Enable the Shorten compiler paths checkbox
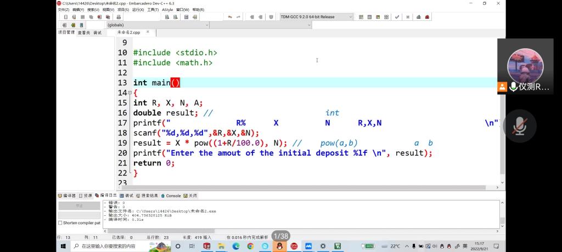 (x=60, y=223)
